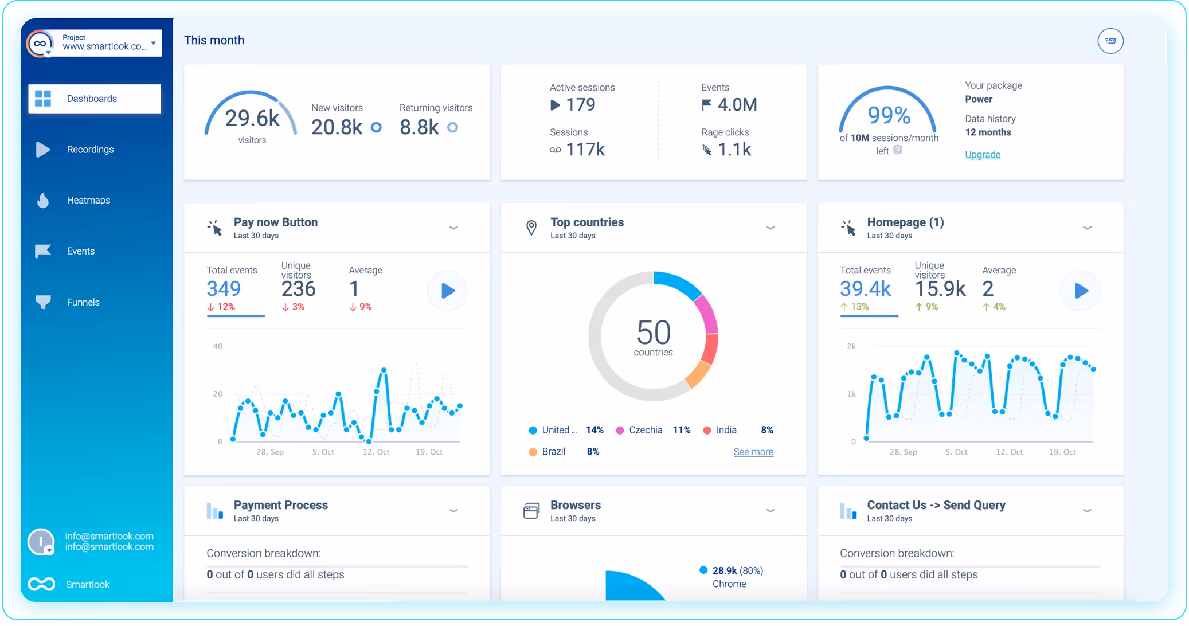The width and height of the screenshot is (1189, 626).
Task: Click the user account avatar icon
Action: click(x=41, y=542)
